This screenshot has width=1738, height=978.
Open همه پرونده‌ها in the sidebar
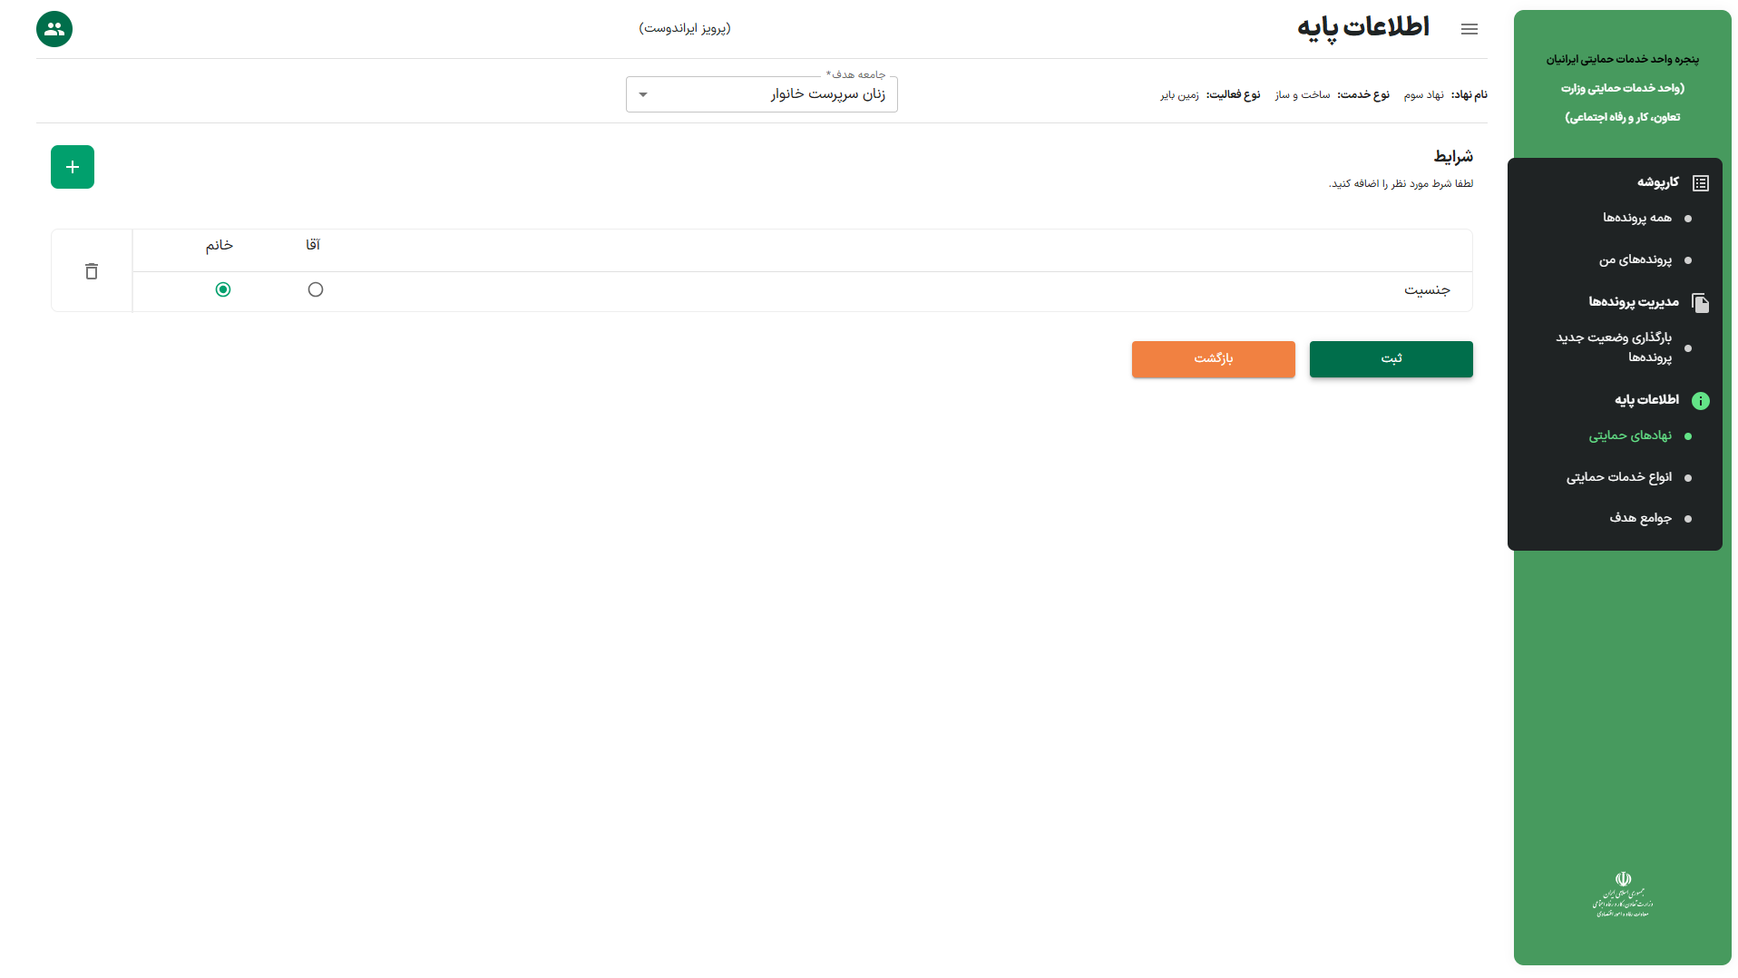[x=1636, y=218]
